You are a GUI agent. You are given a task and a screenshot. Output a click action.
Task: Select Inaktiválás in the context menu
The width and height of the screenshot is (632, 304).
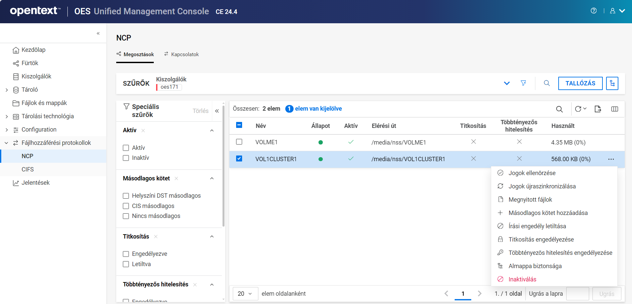pos(522,279)
